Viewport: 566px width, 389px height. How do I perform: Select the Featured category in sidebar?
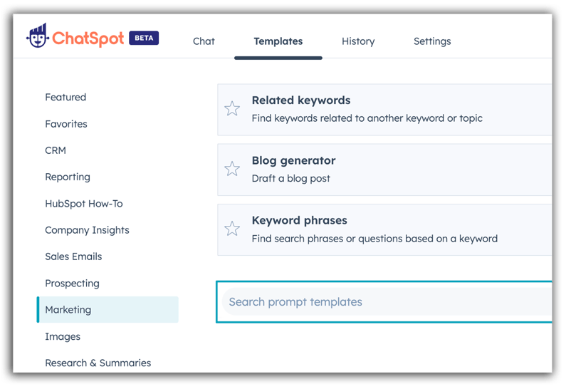pos(65,97)
